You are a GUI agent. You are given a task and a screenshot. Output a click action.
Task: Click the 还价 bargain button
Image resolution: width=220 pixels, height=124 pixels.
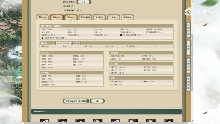click(83, 2)
